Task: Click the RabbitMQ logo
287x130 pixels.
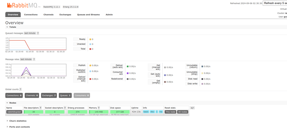Action: coord(24,5)
